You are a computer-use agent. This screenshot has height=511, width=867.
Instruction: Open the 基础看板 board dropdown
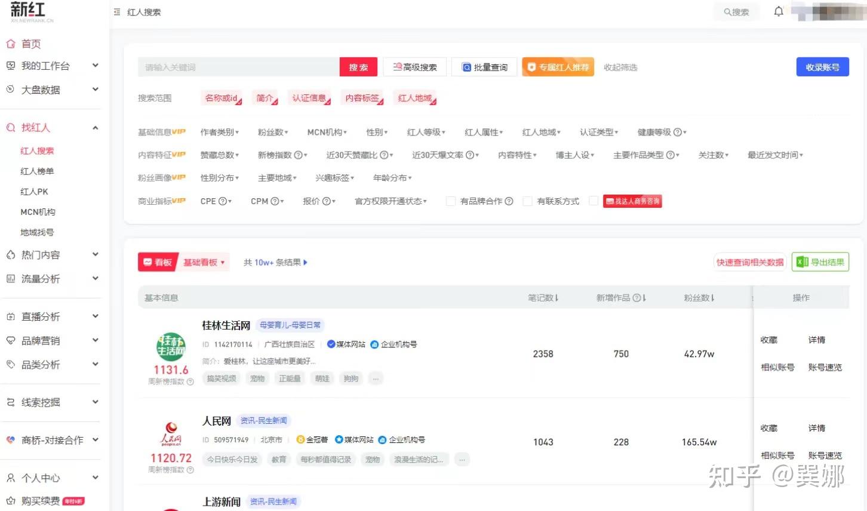(x=204, y=262)
